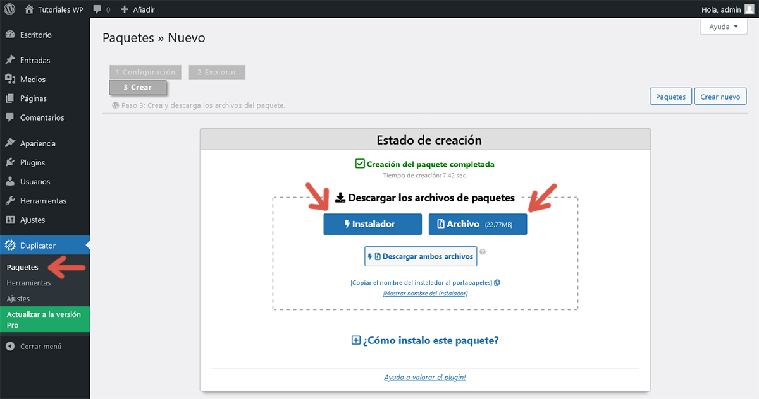
Task: Click the Crear nuevo button
Action: pos(720,97)
